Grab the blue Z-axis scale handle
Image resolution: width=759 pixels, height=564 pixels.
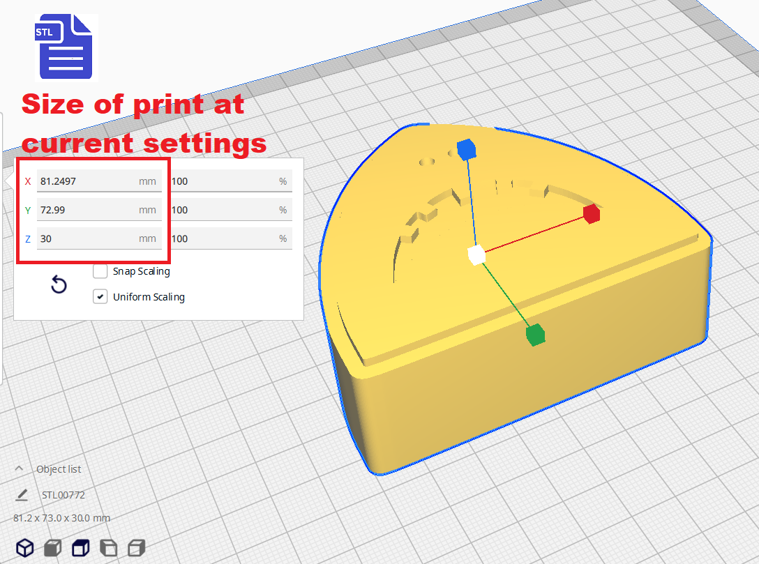465,148
